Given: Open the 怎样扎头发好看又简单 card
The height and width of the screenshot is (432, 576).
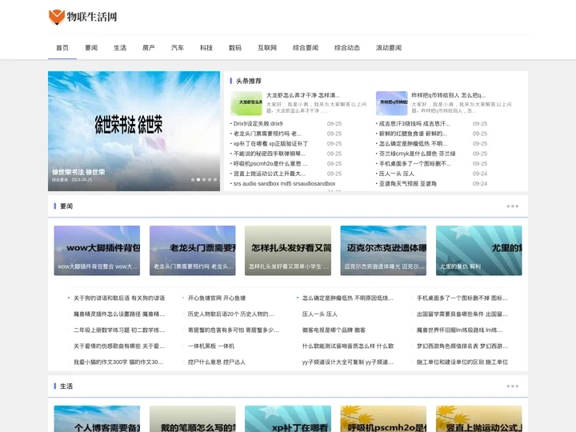Looking at the screenshot, I should click(x=288, y=250).
